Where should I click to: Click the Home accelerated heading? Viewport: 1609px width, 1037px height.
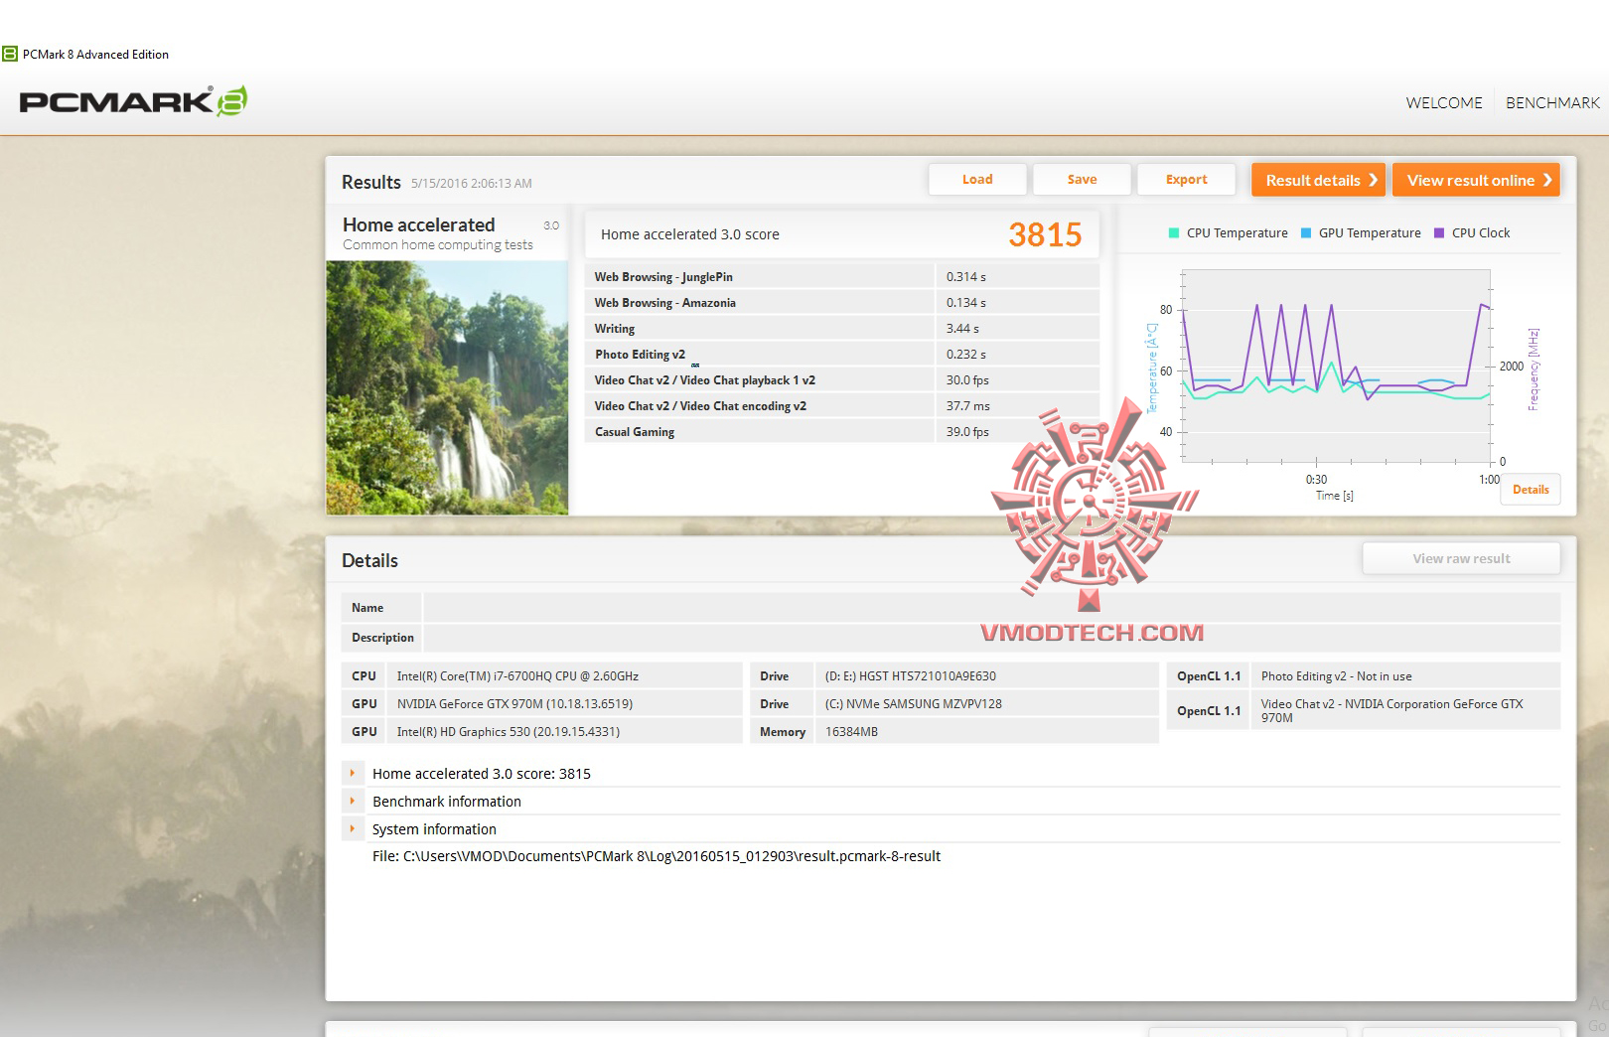418,225
